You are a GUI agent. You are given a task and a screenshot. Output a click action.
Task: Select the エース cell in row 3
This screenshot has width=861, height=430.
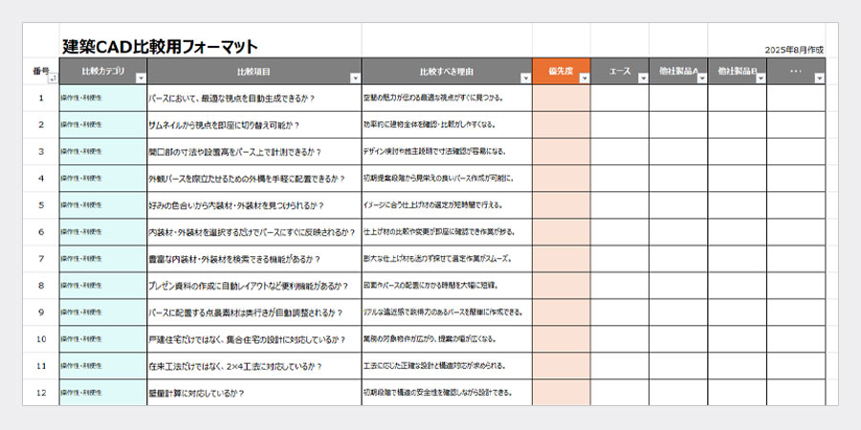tap(619, 151)
